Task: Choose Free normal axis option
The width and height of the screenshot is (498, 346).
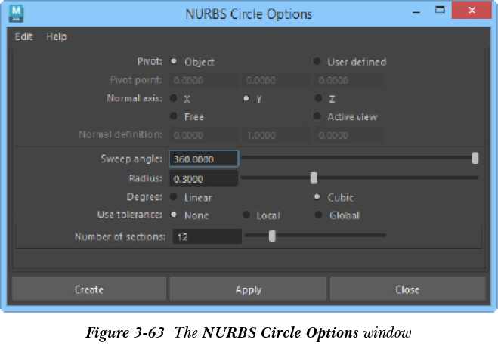Action: click(174, 116)
